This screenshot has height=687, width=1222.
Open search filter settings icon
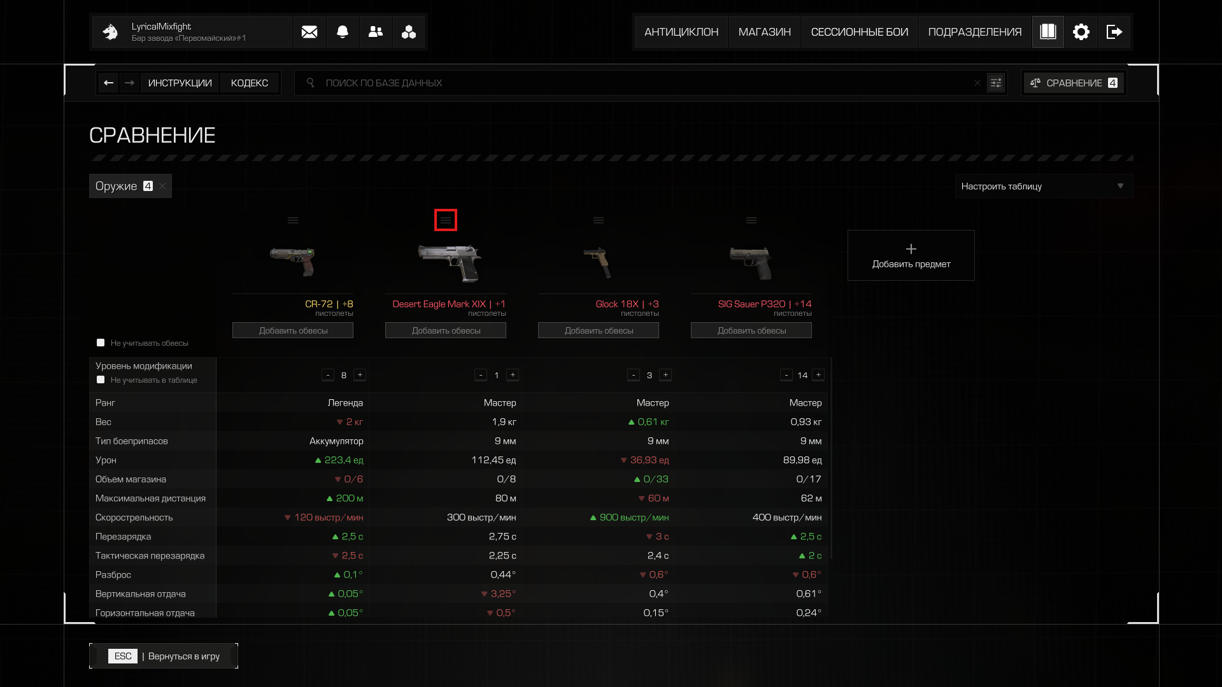[x=996, y=83]
